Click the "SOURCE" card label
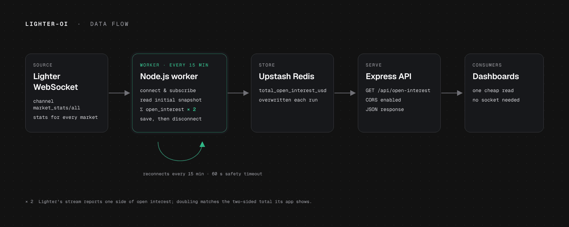This screenshot has width=569, height=227. tap(43, 65)
